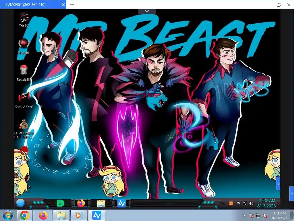Image resolution: width=294 pixels, height=221 pixels.
Task: Open This PC on the remote desktop
Action: click(24, 20)
